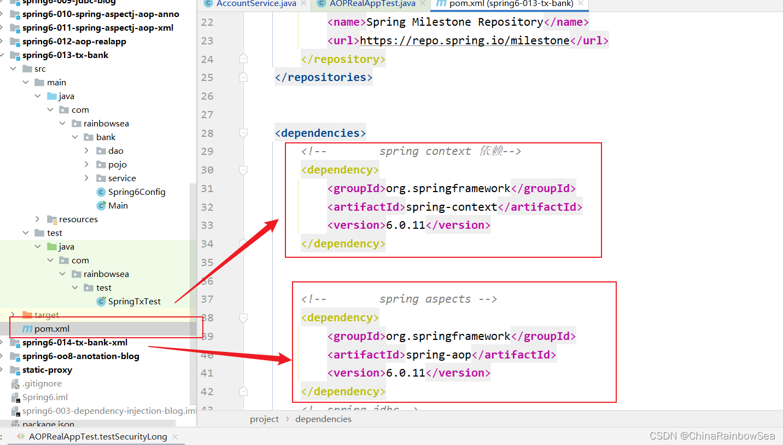This screenshot has height=445, width=783.
Task: Click the green test java folder icon
Action: point(51,246)
